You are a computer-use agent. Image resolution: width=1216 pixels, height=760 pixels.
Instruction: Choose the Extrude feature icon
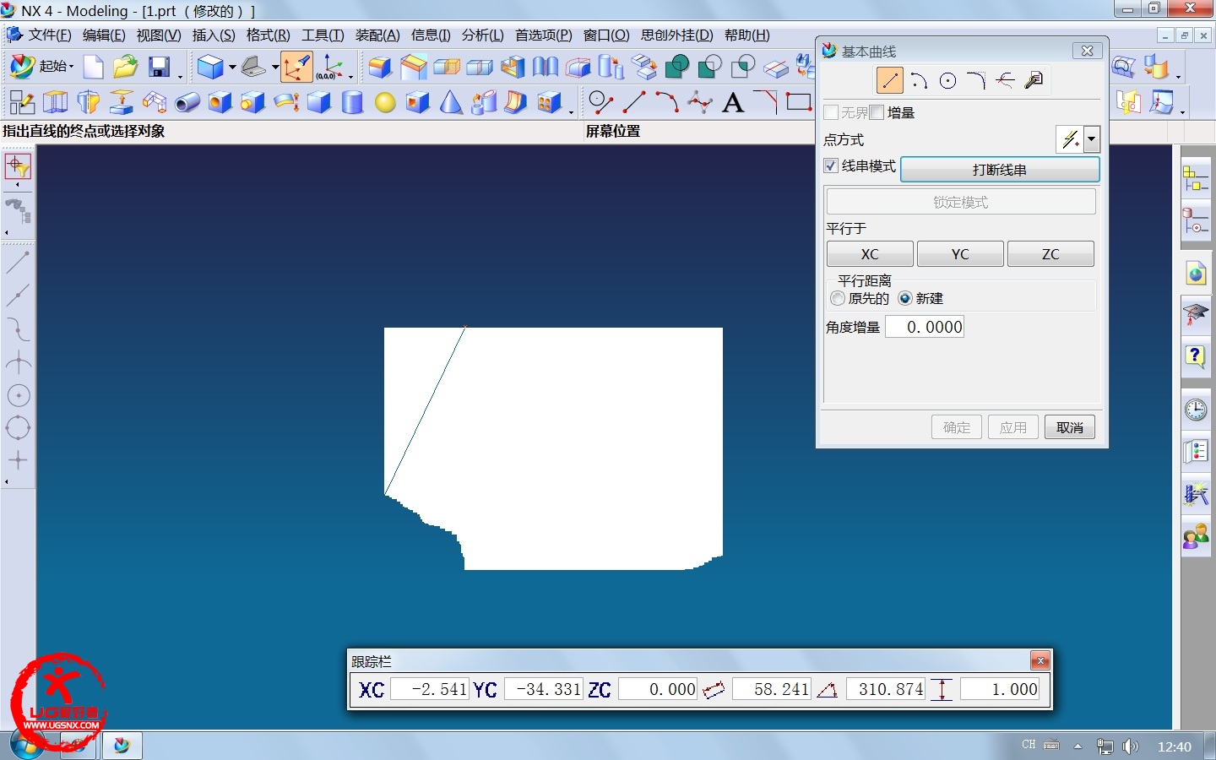click(x=55, y=103)
